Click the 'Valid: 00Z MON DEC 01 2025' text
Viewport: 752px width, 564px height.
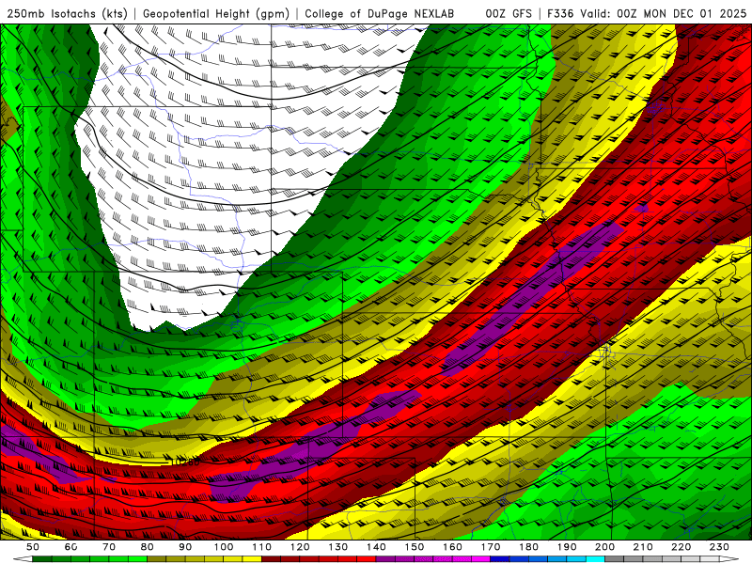tap(664, 13)
